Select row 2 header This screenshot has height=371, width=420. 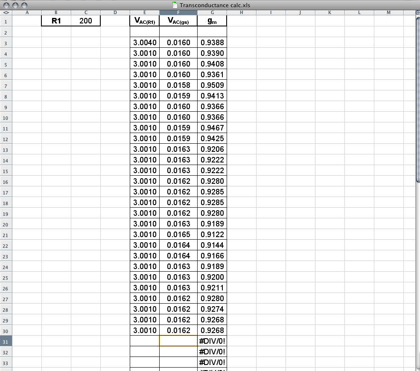coord(6,32)
